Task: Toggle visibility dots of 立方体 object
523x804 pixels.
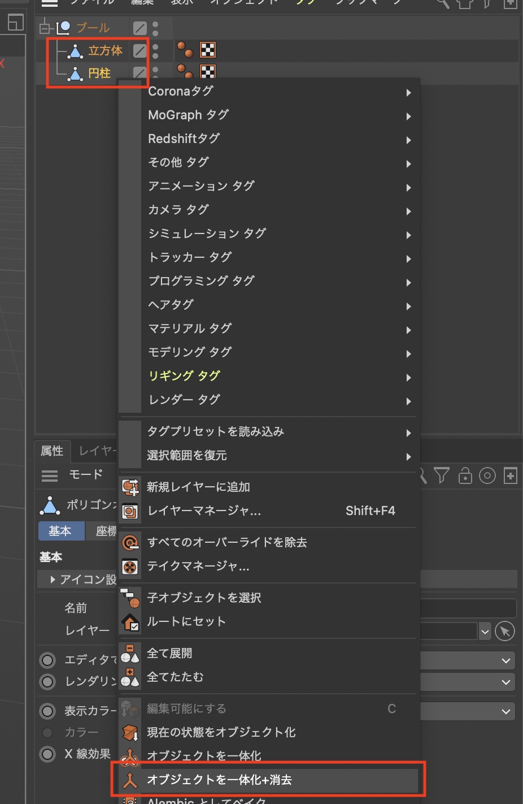Action: tap(155, 51)
